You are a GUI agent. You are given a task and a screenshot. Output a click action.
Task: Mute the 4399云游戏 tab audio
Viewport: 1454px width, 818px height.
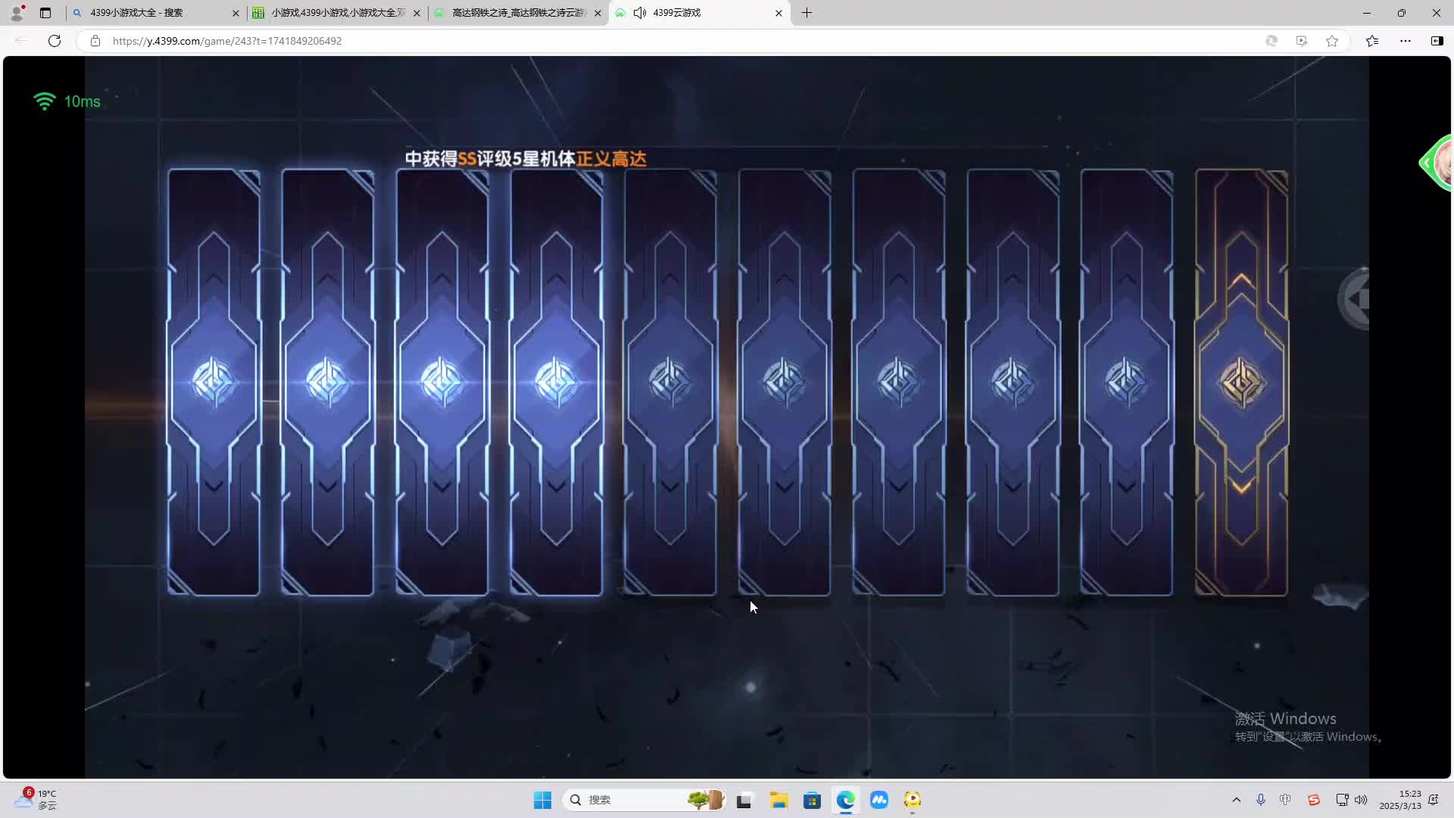click(x=640, y=13)
